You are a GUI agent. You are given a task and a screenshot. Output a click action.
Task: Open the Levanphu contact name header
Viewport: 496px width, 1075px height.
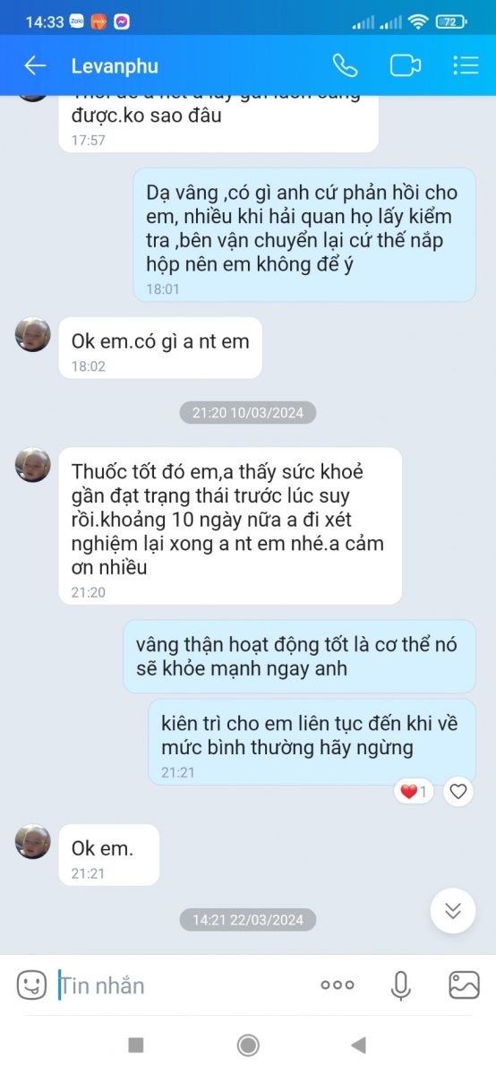click(x=115, y=65)
